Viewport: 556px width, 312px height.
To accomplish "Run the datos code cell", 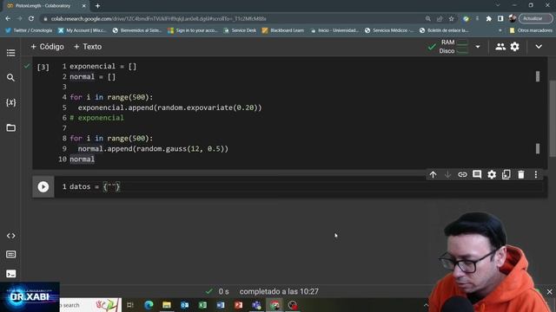I will (x=43, y=187).
